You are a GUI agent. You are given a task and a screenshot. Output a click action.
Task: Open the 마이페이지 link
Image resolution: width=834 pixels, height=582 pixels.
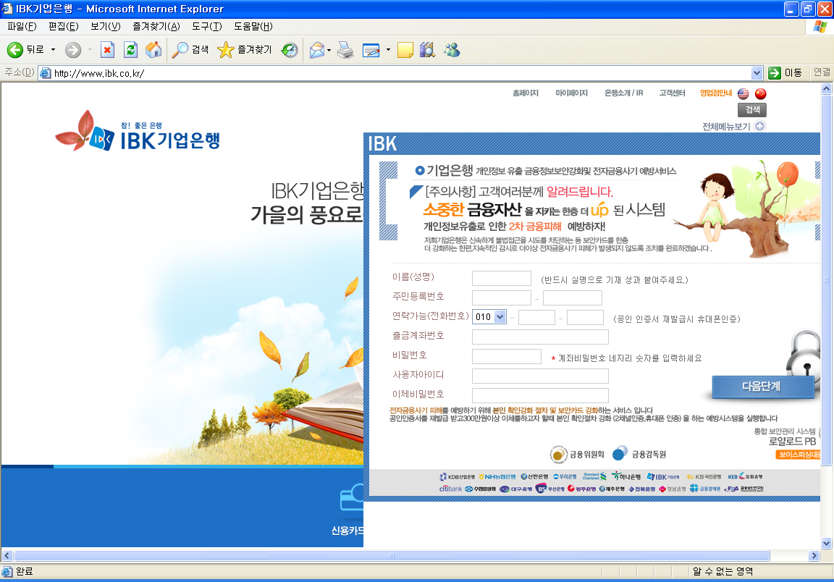(571, 93)
